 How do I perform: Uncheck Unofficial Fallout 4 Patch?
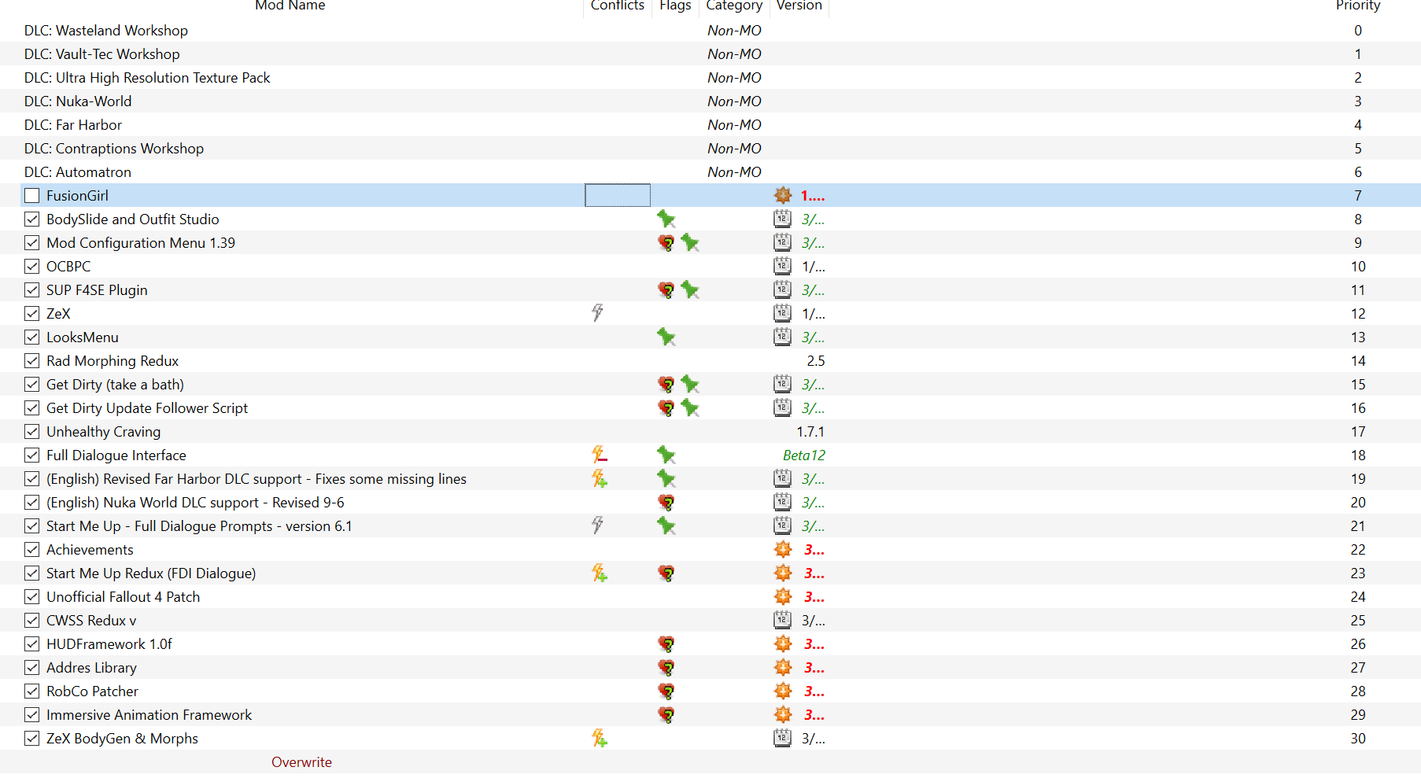coord(32,596)
